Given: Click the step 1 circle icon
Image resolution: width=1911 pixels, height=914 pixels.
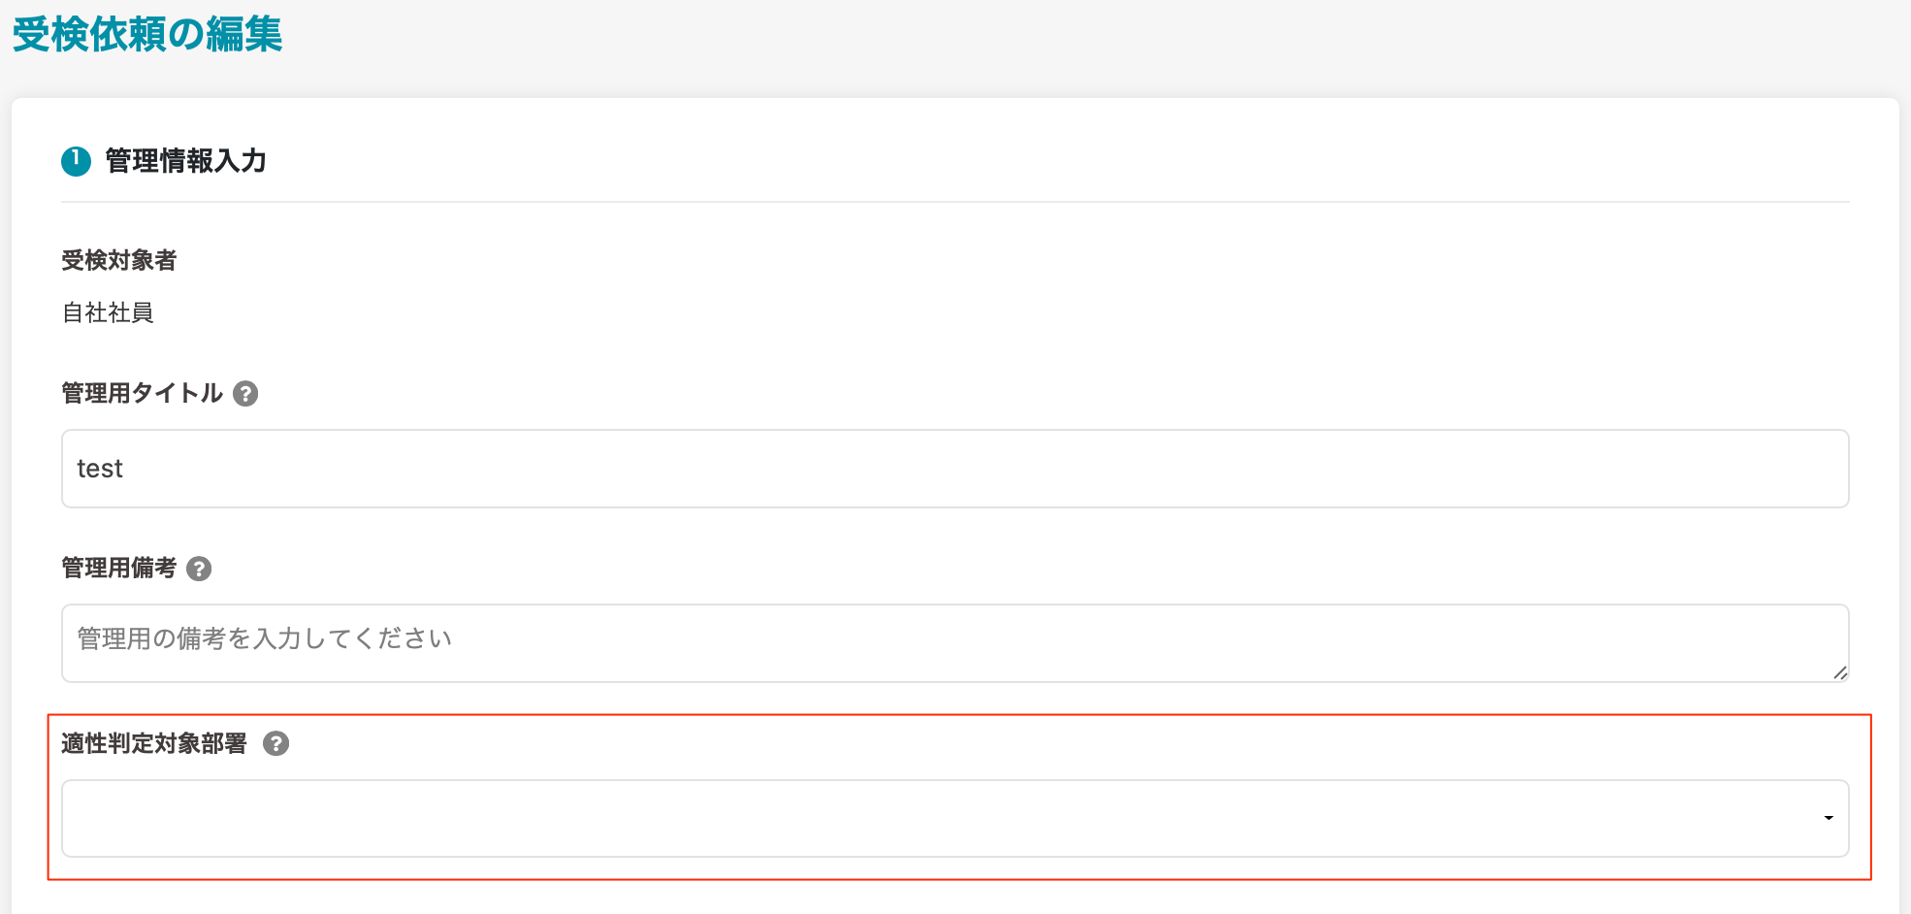Looking at the screenshot, I should point(76,161).
